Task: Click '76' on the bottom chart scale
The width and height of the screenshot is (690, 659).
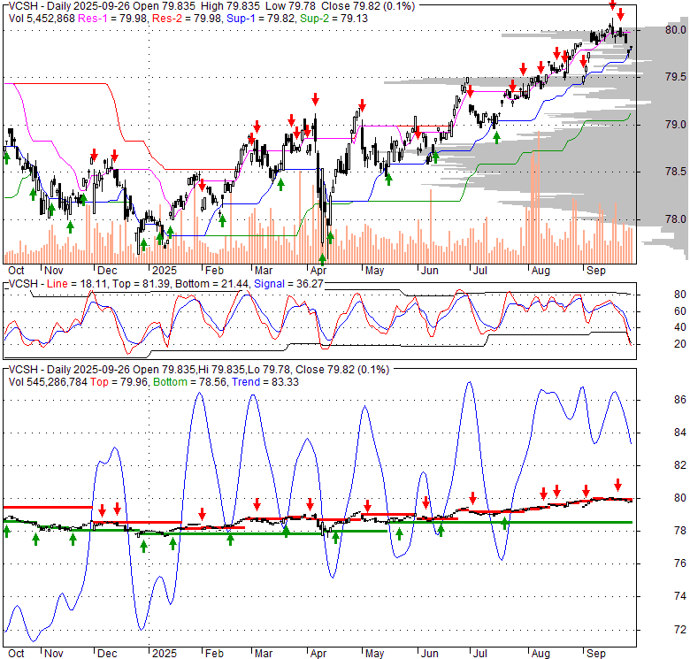Action: pyautogui.click(x=680, y=563)
